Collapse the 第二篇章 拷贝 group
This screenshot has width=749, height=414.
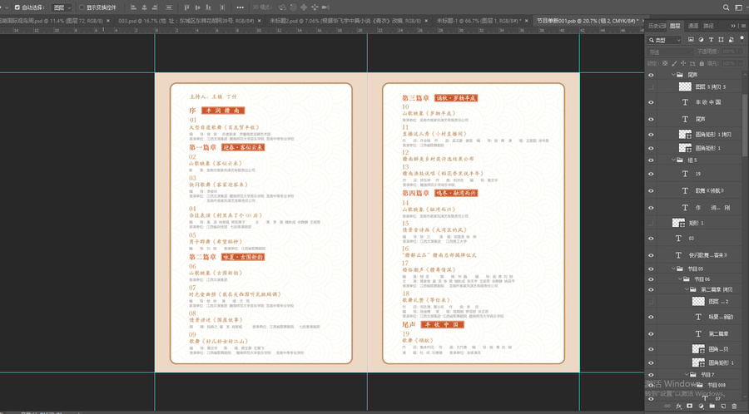[x=687, y=289]
